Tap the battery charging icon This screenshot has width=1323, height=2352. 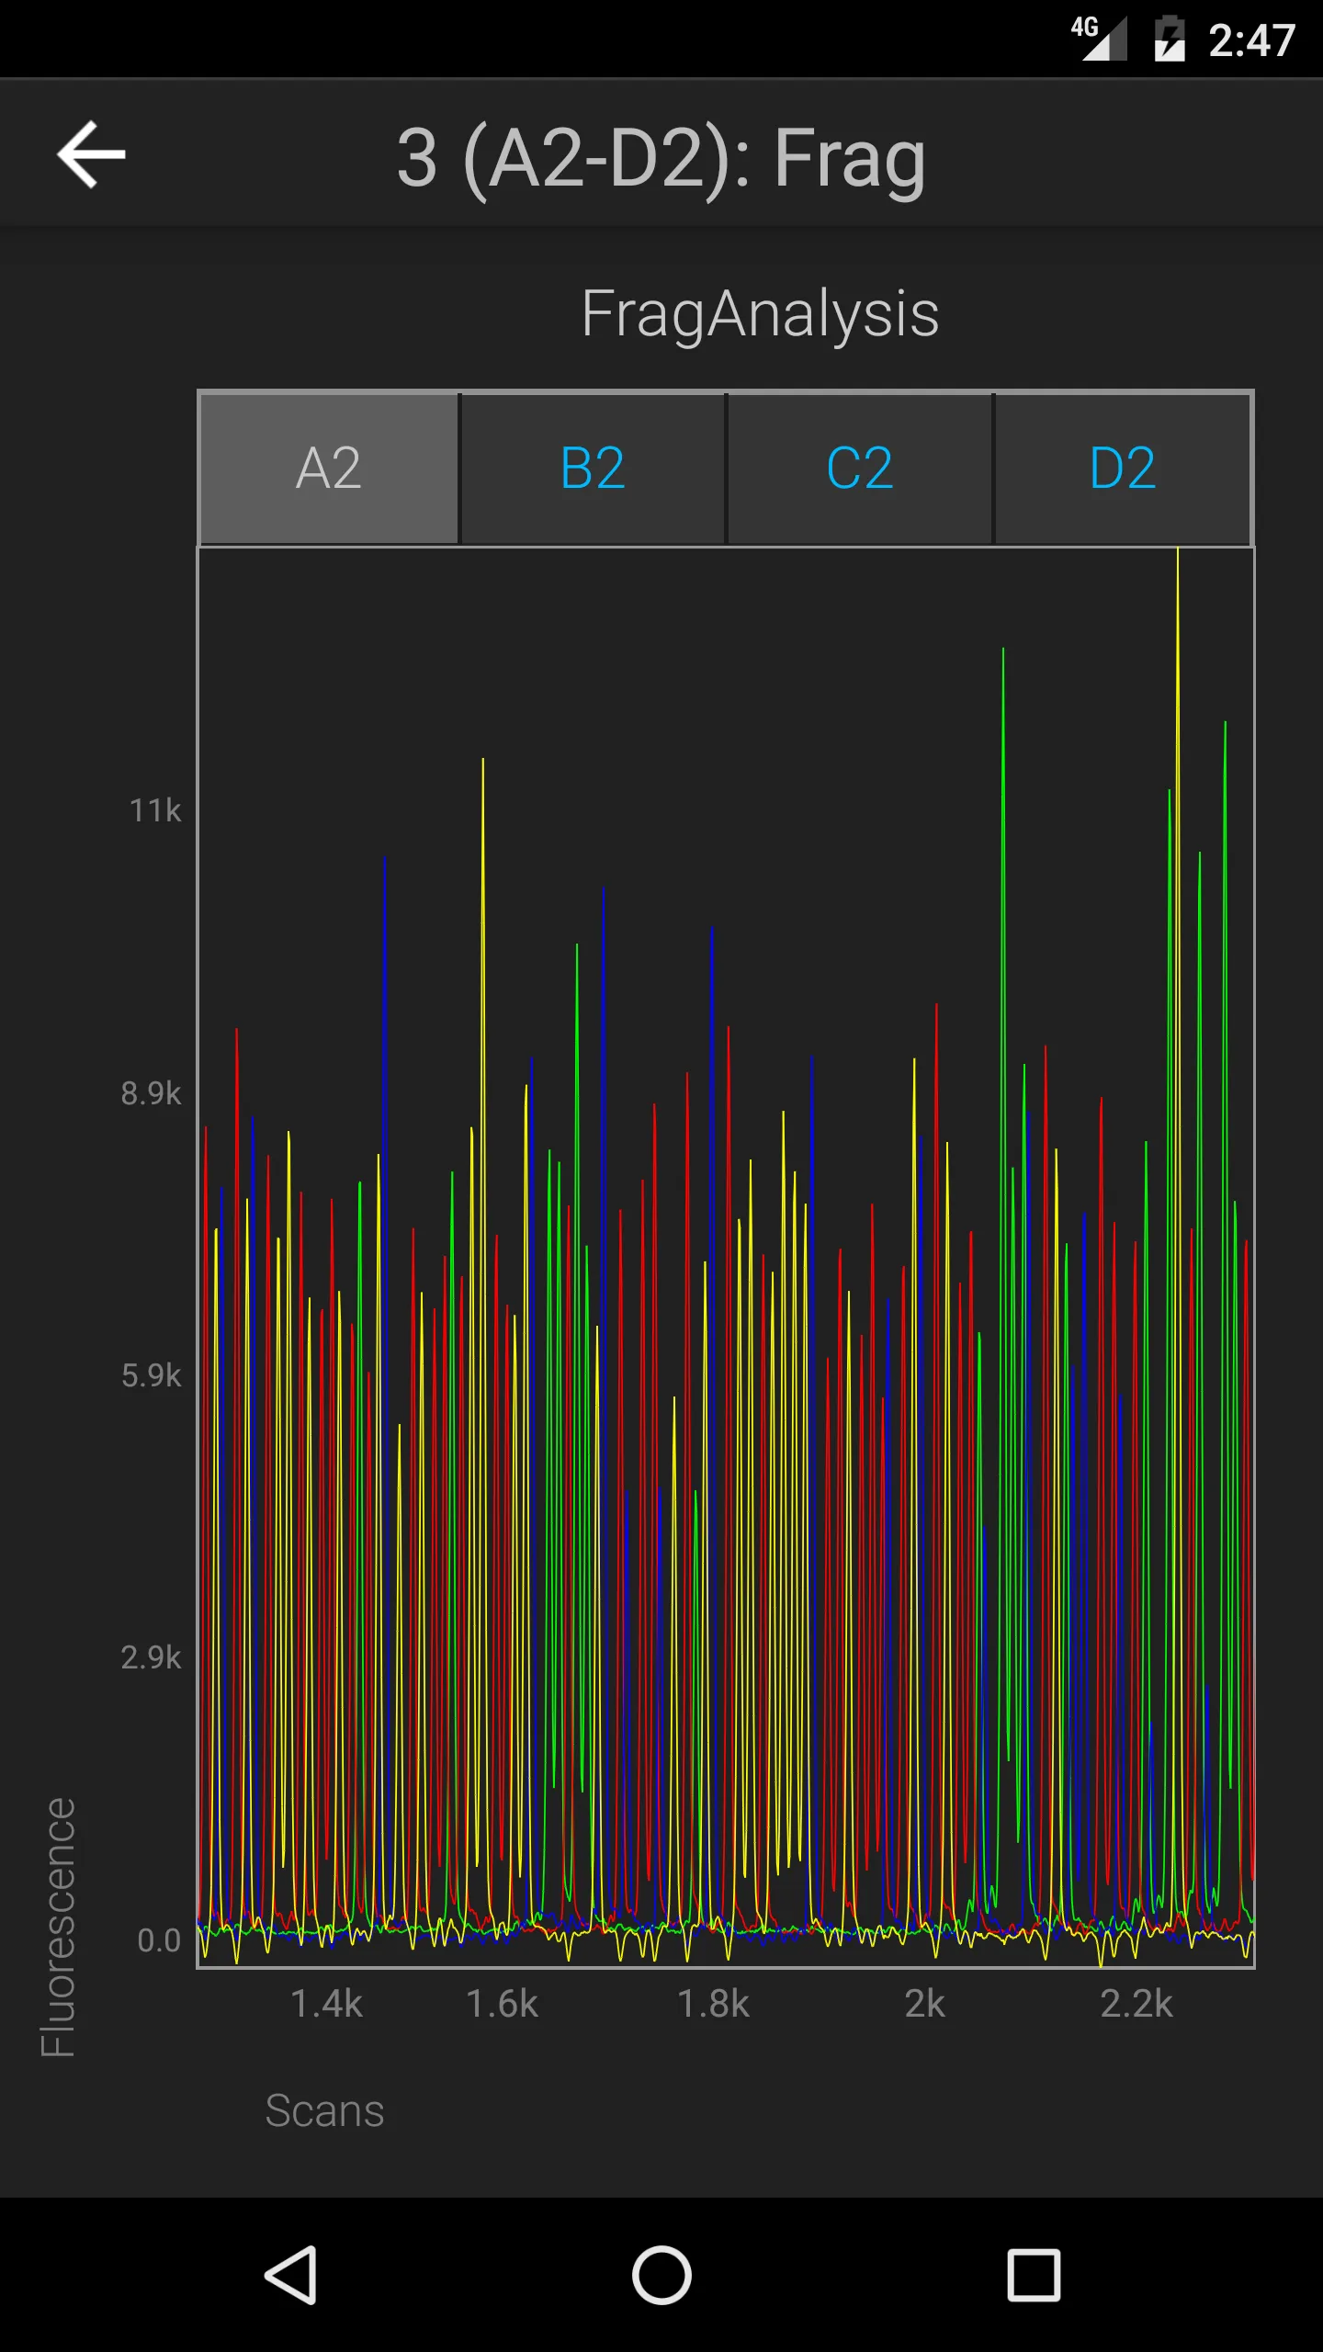click(x=1170, y=39)
